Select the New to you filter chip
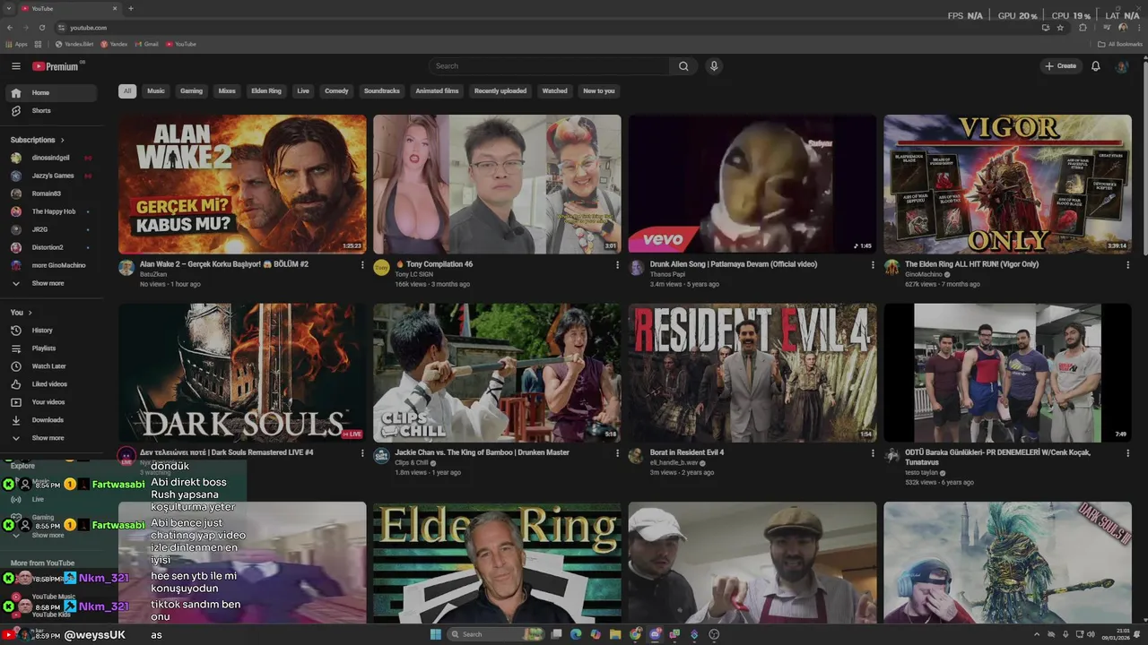Image resolution: width=1148 pixels, height=645 pixels. pos(599,90)
